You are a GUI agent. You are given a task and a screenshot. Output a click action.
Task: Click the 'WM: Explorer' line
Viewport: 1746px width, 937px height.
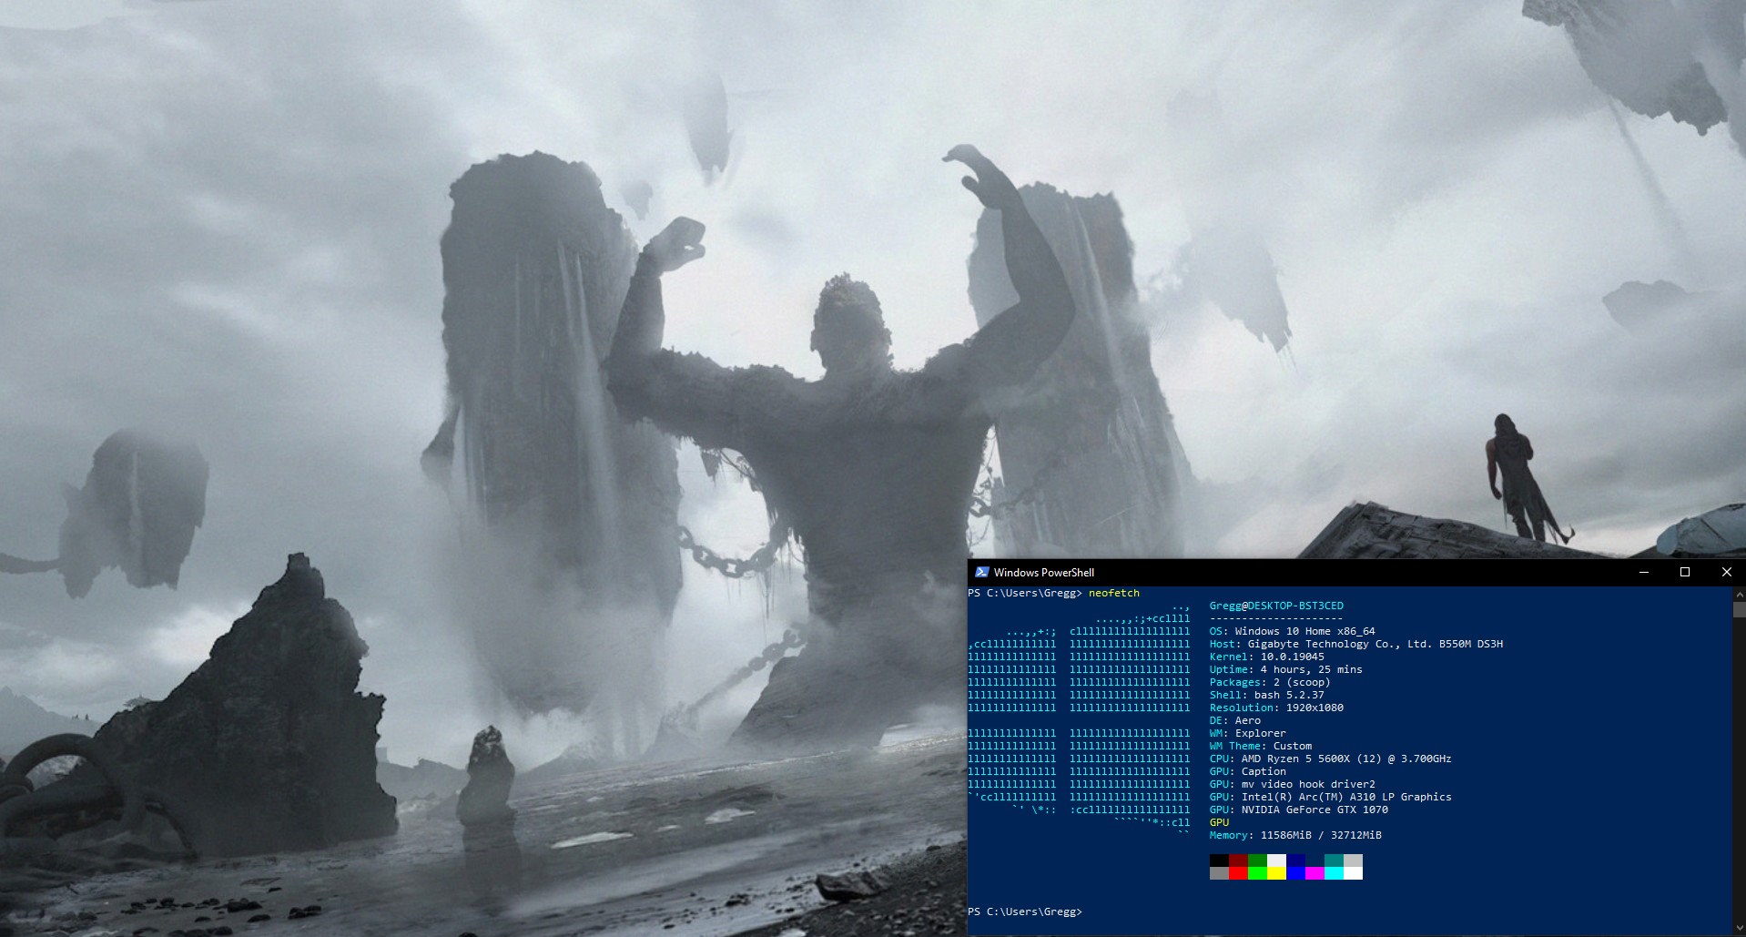tap(1247, 733)
